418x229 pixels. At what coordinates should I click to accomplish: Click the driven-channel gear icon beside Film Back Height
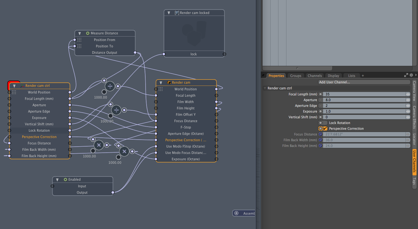pos(321,146)
